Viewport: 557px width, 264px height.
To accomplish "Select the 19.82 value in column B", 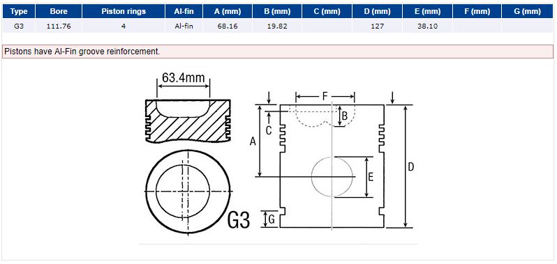I will [277, 26].
